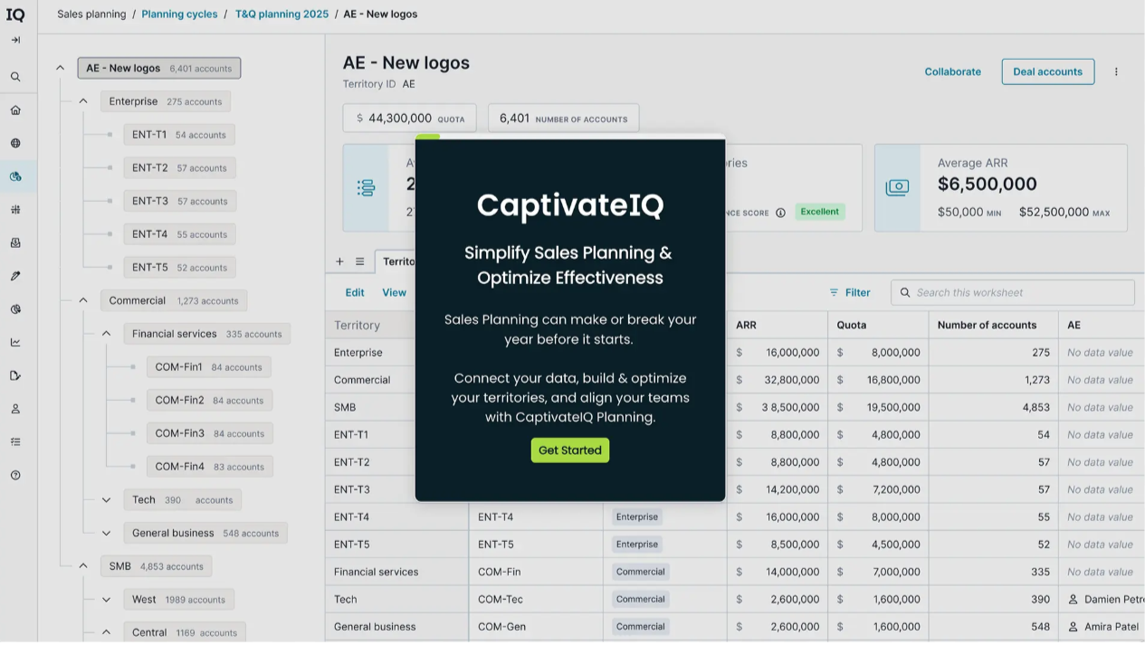This screenshot has width=1145, height=645.
Task: Expand the West branch
Action: (x=106, y=599)
